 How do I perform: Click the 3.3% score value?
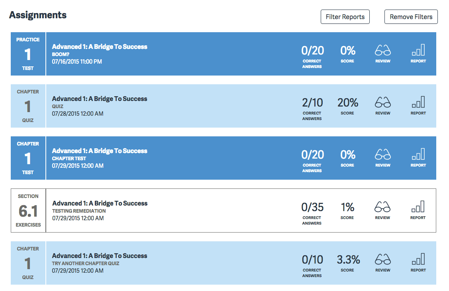(x=348, y=260)
